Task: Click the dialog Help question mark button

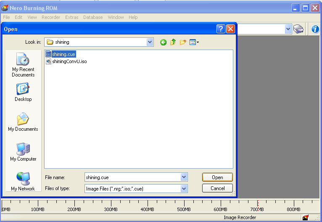Action: coord(221,29)
